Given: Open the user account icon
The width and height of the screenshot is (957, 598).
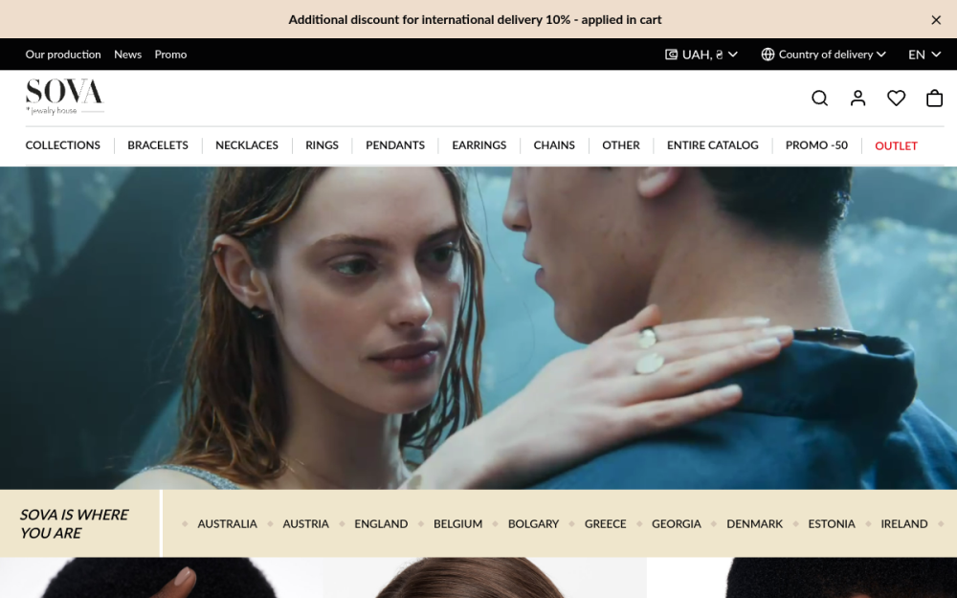Looking at the screenshot, I should click(857, 99).
